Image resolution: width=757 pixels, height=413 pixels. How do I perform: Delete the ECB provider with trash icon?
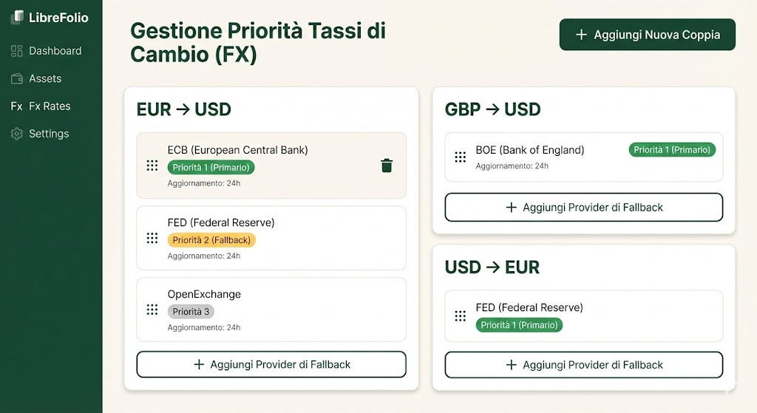coord(386,165)
